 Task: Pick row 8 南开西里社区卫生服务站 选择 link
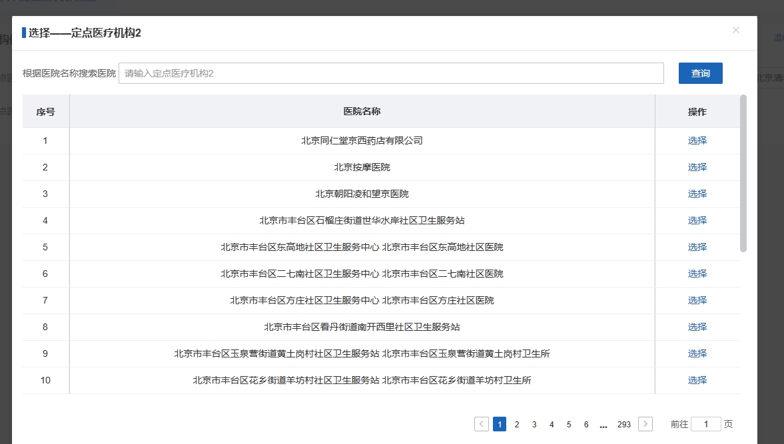697,327
